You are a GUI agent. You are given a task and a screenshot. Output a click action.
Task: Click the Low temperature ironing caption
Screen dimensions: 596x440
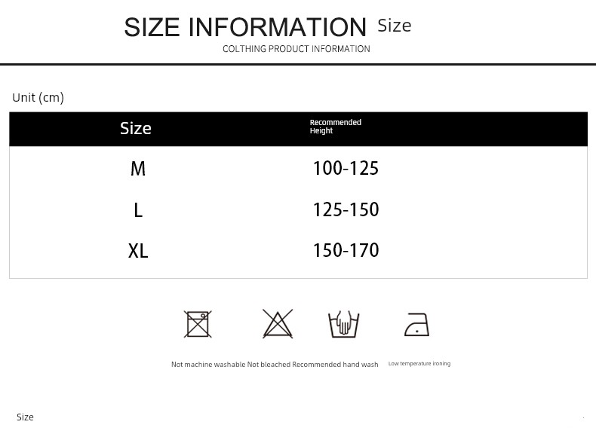click(419, 363)
